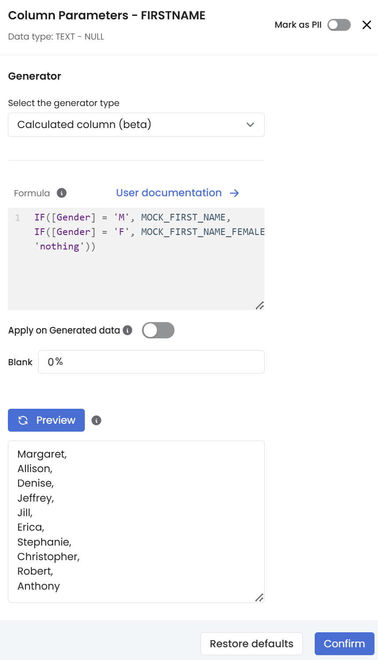Confirm the column parameters
The image size is (378, 660).
tap(344, 644)
